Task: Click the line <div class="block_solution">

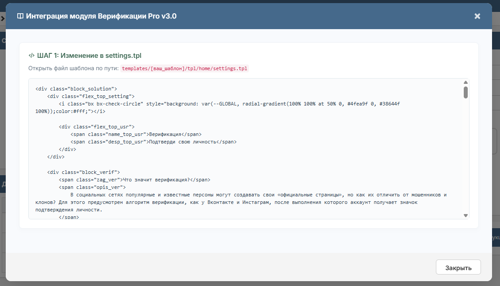Action: [76, 89]
